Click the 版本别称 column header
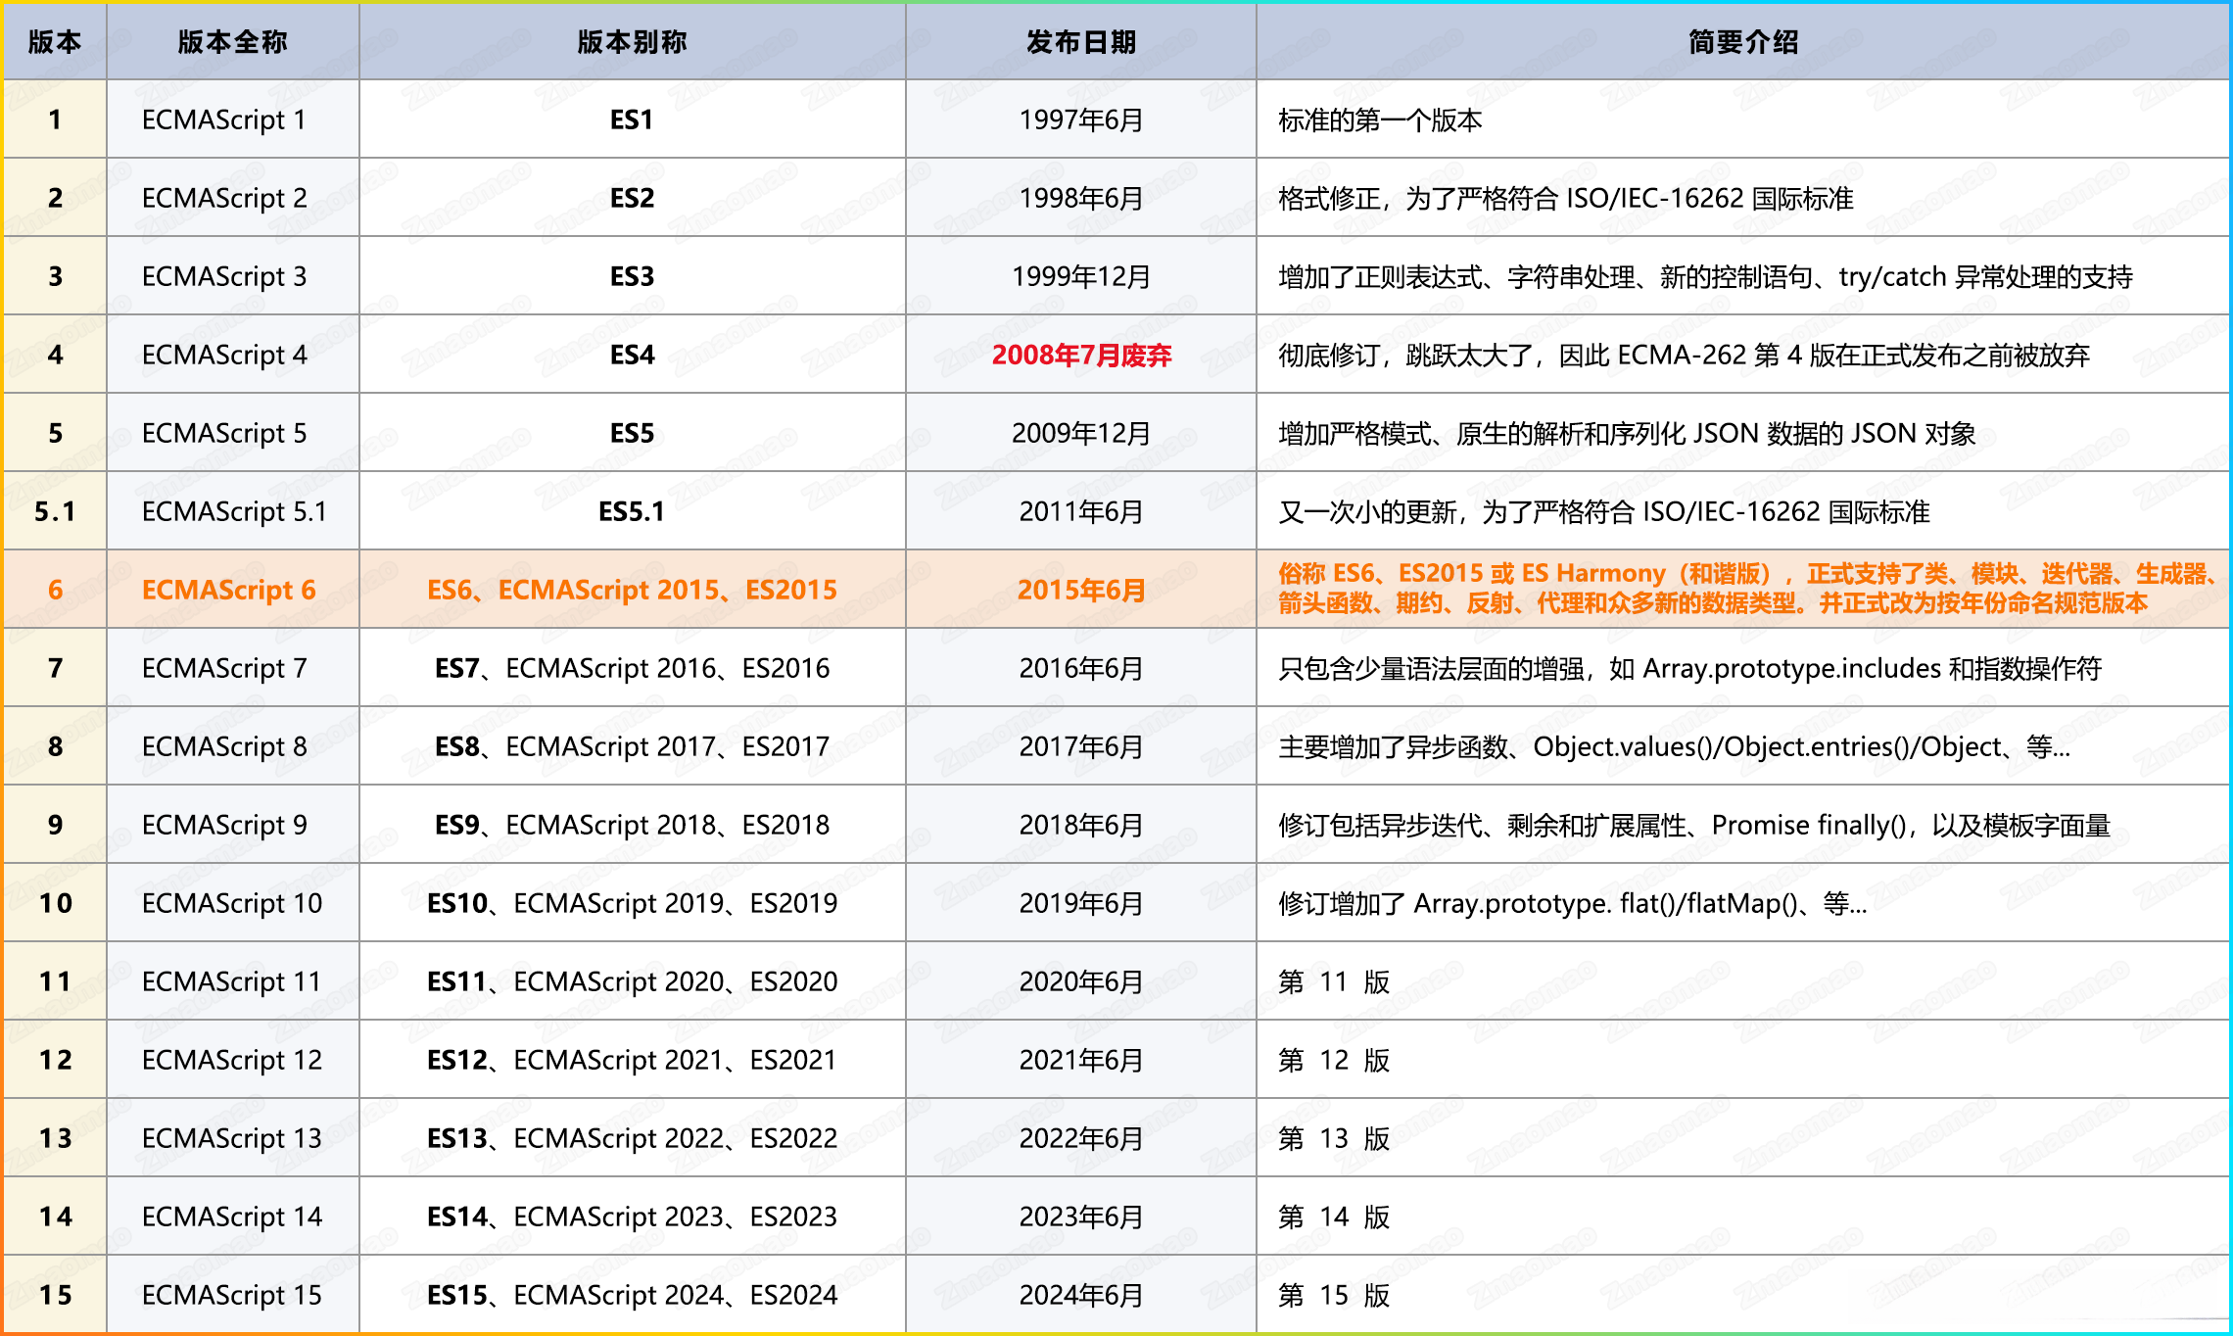This screenshot has width=2233, height=1336. (x=632, y=42)
